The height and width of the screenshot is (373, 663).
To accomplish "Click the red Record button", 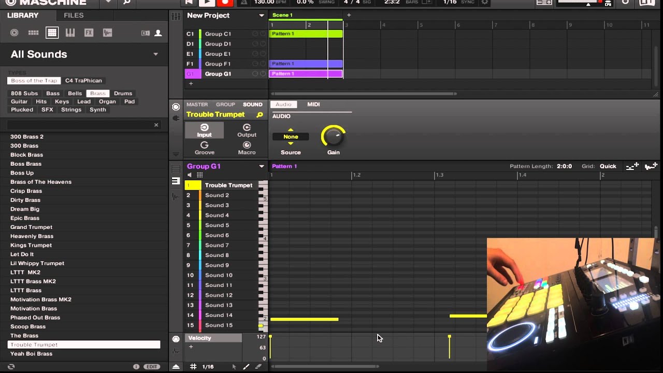I will (x=225, y=2).
